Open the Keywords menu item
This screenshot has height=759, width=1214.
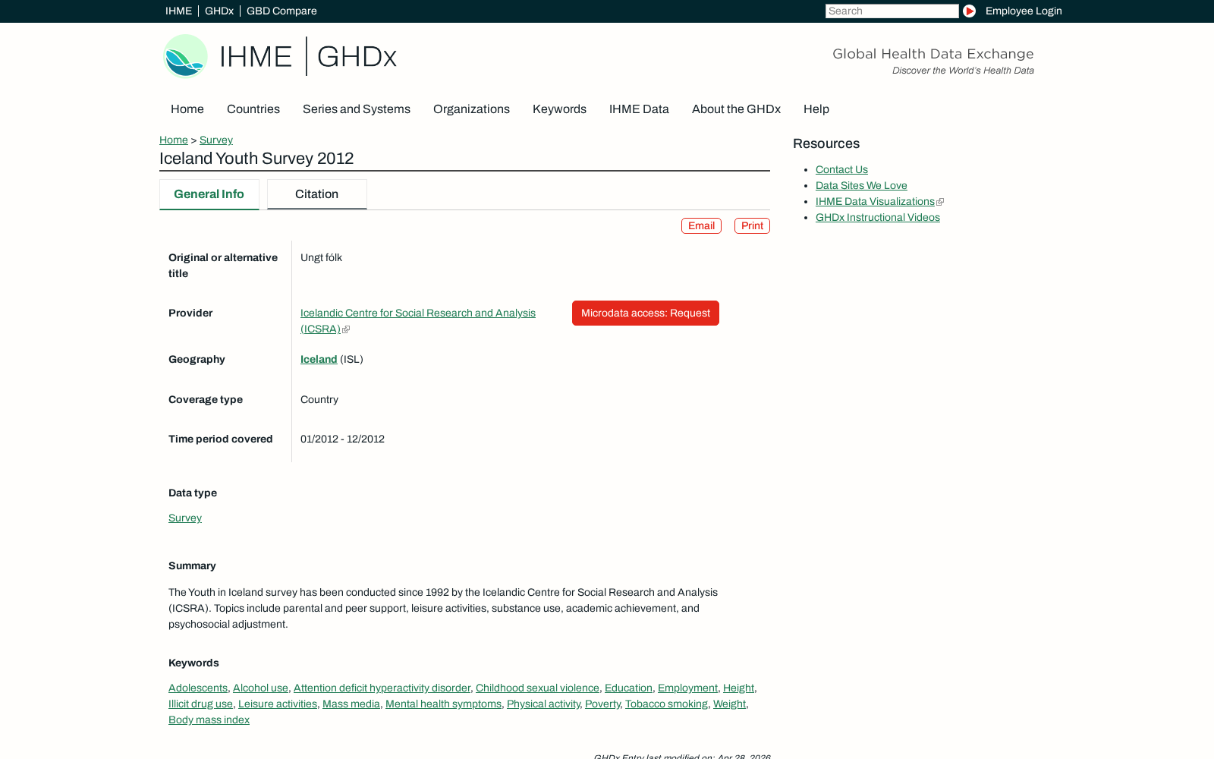click(559, 109)
